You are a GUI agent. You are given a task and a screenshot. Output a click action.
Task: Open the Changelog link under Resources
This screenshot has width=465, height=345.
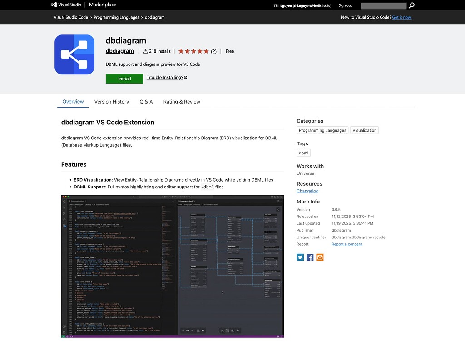307,191
